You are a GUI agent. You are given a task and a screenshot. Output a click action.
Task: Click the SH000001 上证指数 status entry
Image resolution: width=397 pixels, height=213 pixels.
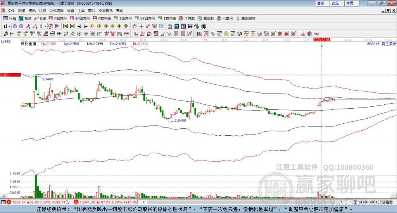coord(374,202)
